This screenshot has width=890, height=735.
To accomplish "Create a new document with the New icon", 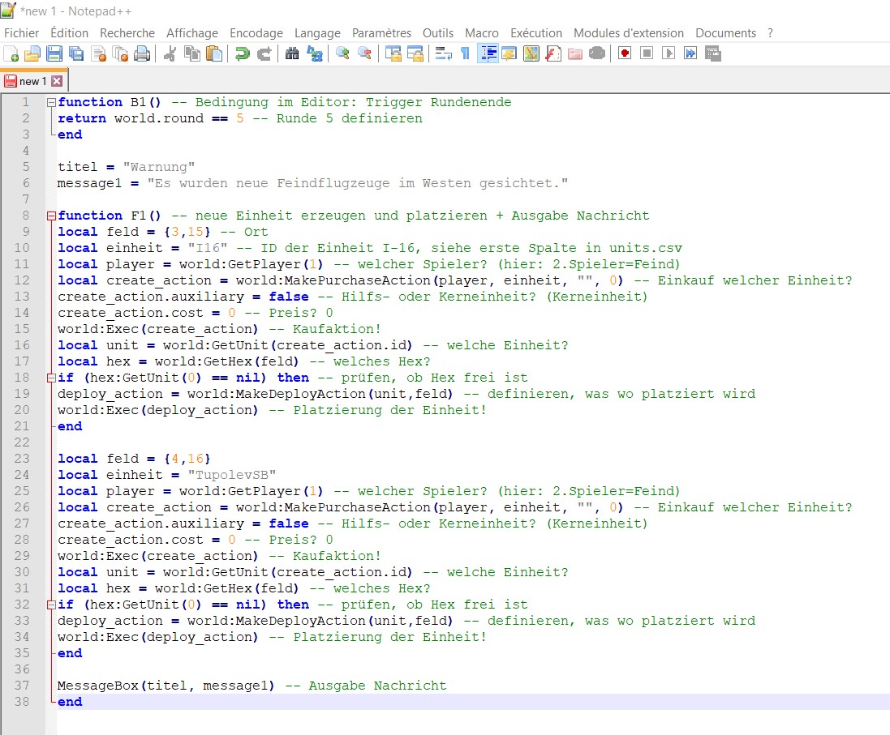I will point(11,53).
